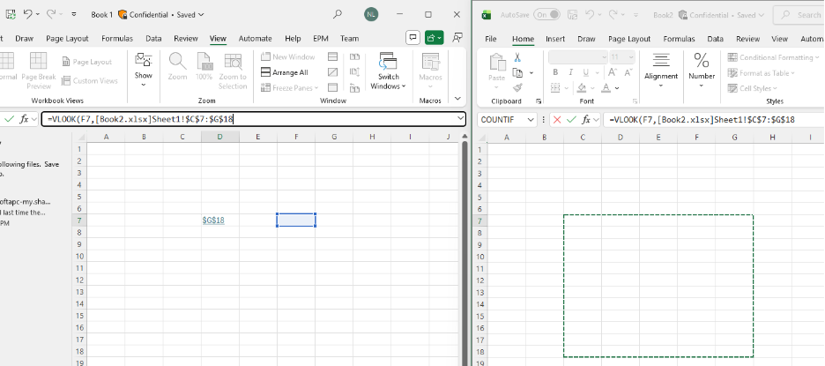Click the 100% zoom button

[204, 66]
